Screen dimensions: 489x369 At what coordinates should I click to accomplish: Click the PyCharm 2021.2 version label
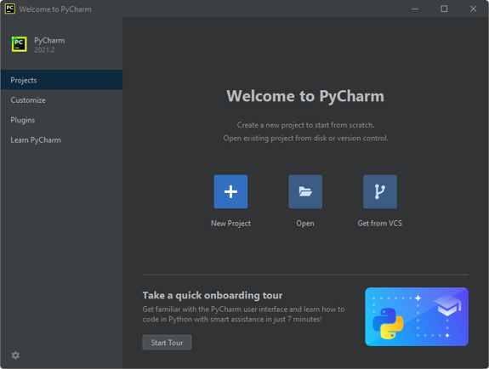pos(44,50)
